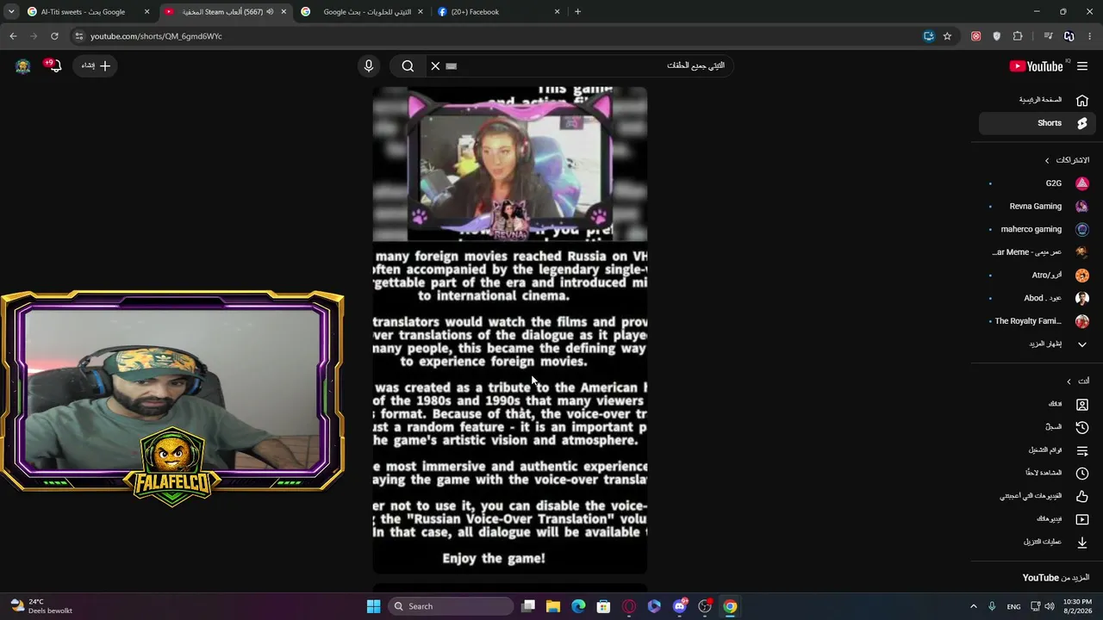Open the Chrome profile avatar

1069,36
